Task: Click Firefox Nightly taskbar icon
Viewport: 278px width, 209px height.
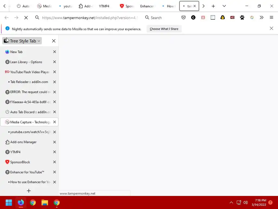Action: coord(21,202)
